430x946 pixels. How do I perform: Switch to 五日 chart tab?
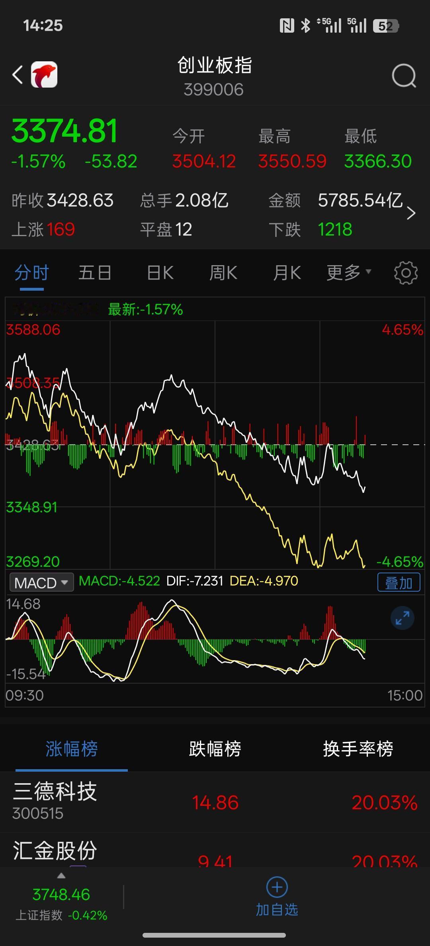[95, 273]
